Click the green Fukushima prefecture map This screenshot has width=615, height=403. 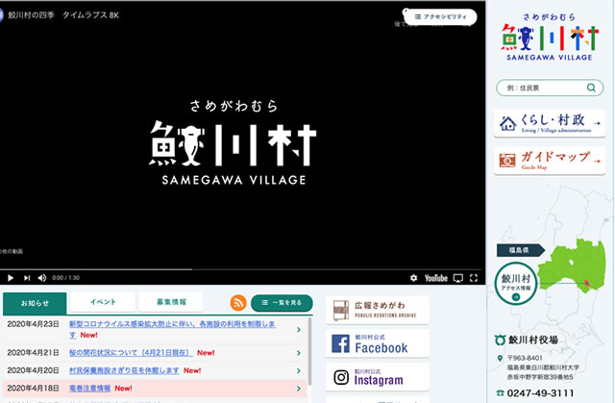572,265
